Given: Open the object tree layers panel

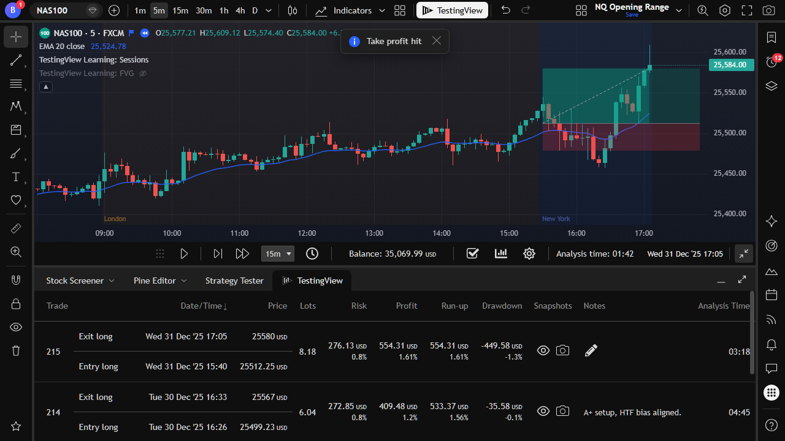Looking at the screenshot, I should click(772, 86).
